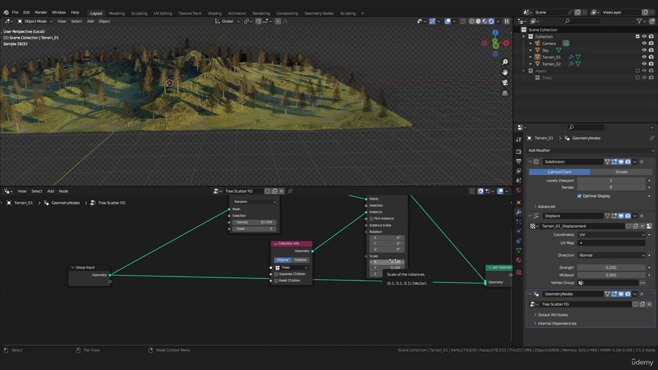Click the Relative button in Collection Info node

(x=300, y=260)
